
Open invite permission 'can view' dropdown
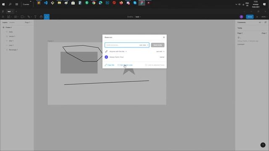pyautogui.click(x=144, y=45)
